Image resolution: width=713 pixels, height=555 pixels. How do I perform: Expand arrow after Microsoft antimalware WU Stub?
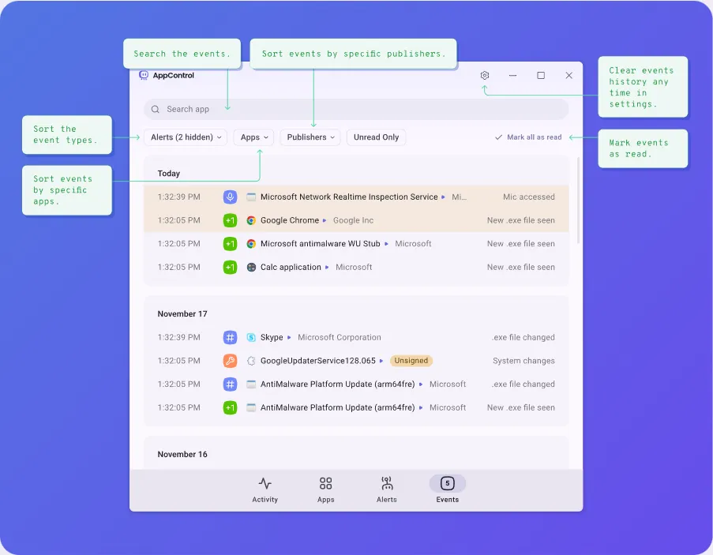tap(386, 244)
